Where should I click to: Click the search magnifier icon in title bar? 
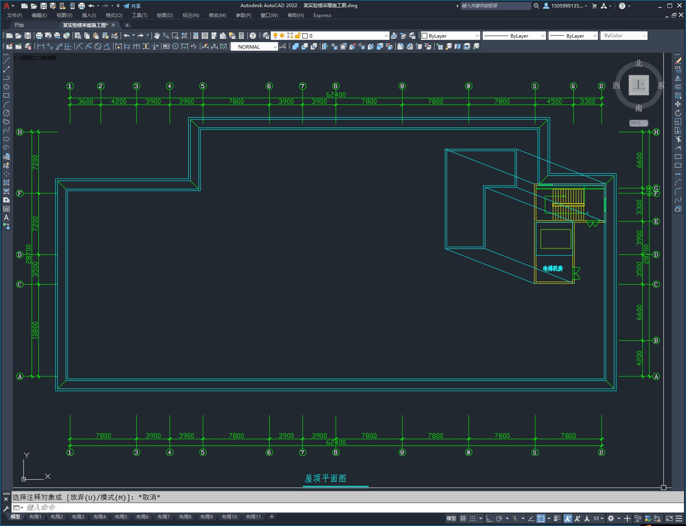(x=537, y=6)
